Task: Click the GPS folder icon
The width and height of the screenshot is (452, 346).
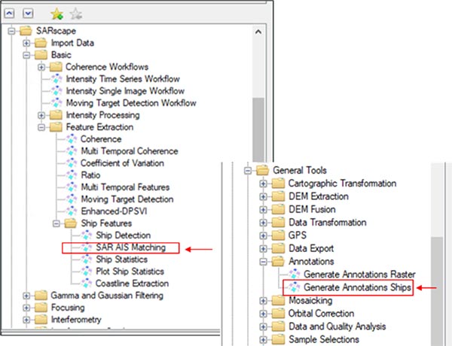Action: (278, 235)
